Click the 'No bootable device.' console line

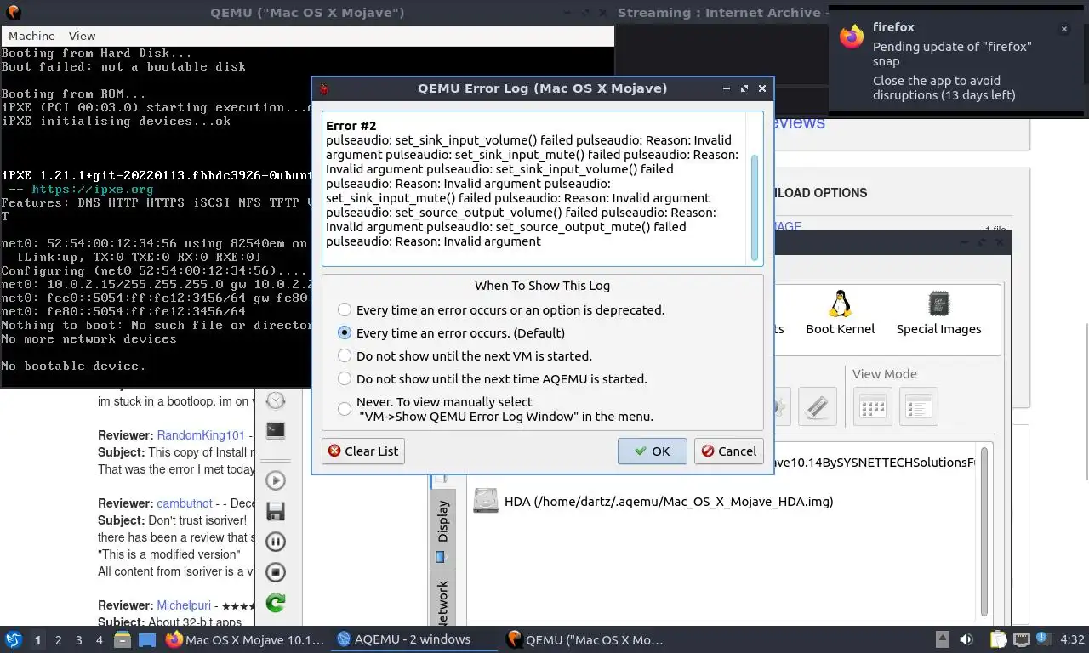(73, 366)
